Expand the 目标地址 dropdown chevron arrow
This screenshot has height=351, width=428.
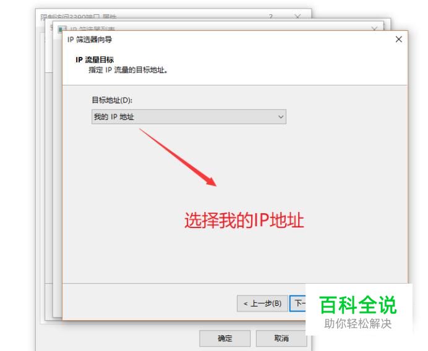tap(281, 117)
